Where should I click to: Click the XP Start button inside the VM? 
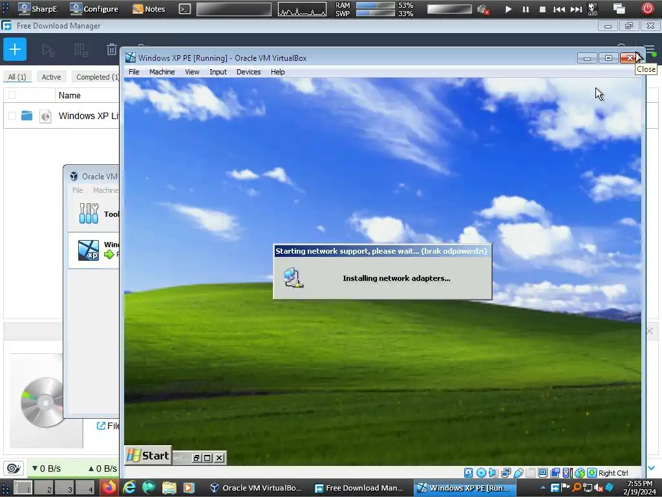[x=148, y=456]
